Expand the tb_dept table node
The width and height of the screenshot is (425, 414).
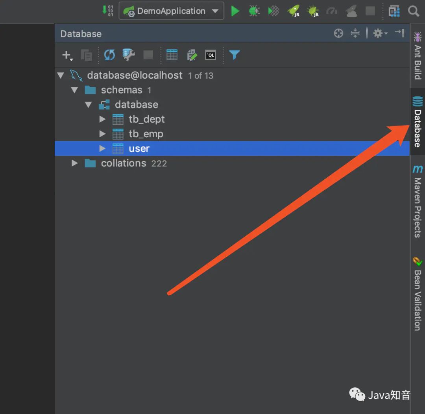102,119
